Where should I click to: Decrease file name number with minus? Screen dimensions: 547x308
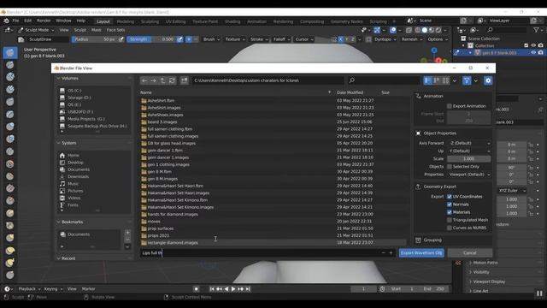pos(384,253)
